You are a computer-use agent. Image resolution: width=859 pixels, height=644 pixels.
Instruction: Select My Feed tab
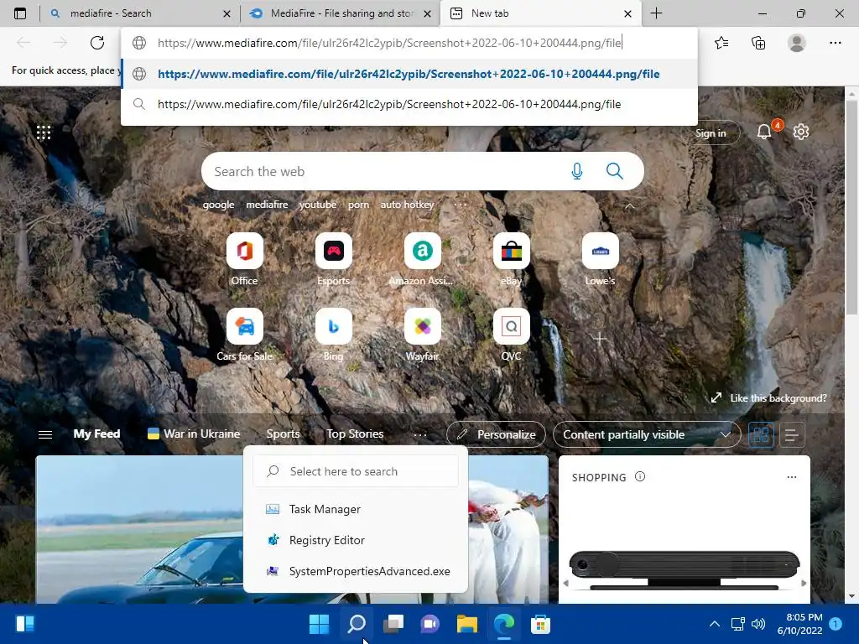coord(96,434)
